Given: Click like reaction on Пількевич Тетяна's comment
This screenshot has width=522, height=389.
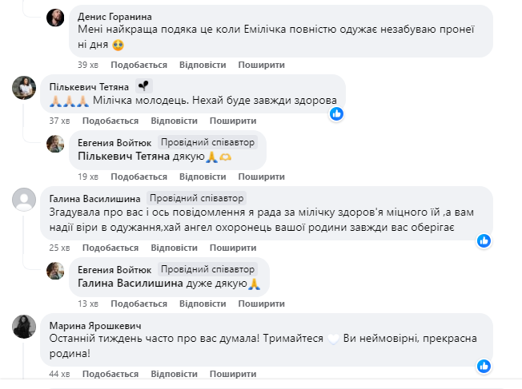Looking at the screenshot, I should tap(337, 114).
